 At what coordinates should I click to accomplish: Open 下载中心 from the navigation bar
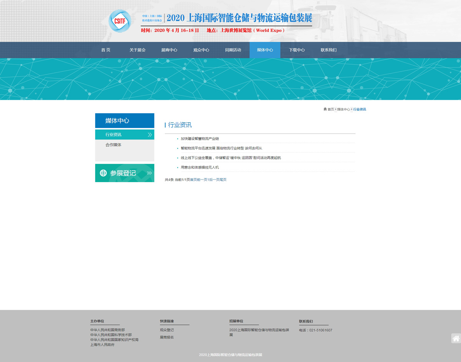pos(297,50)
